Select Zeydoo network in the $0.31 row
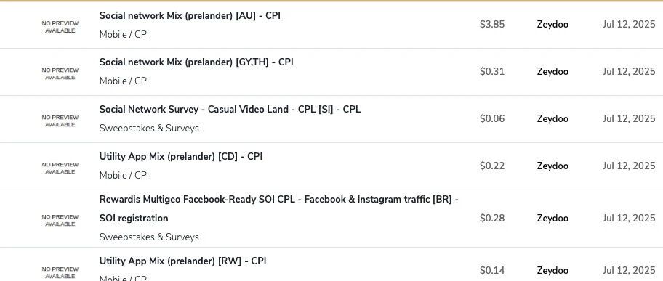663x281 pixels. click(x=552, y=71)
